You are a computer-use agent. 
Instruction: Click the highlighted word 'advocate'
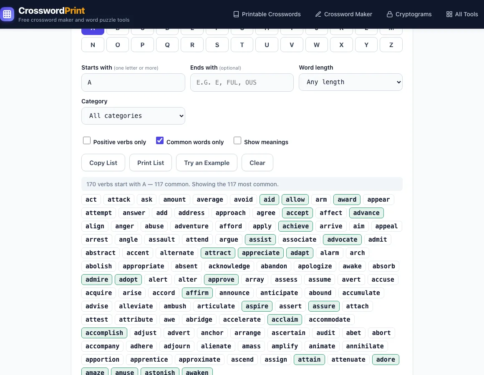[x=342, y=240]
